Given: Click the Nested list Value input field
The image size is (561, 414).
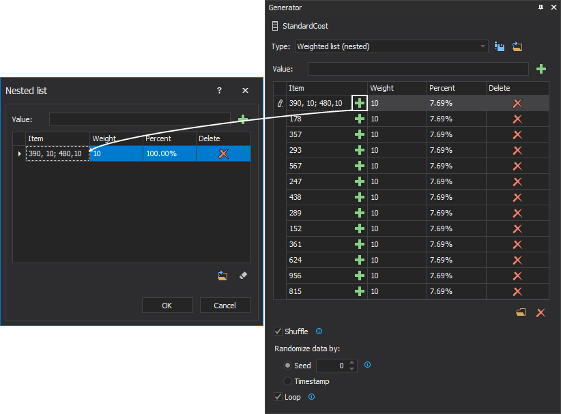Looking at the screenshot, I should click(140, 119).
